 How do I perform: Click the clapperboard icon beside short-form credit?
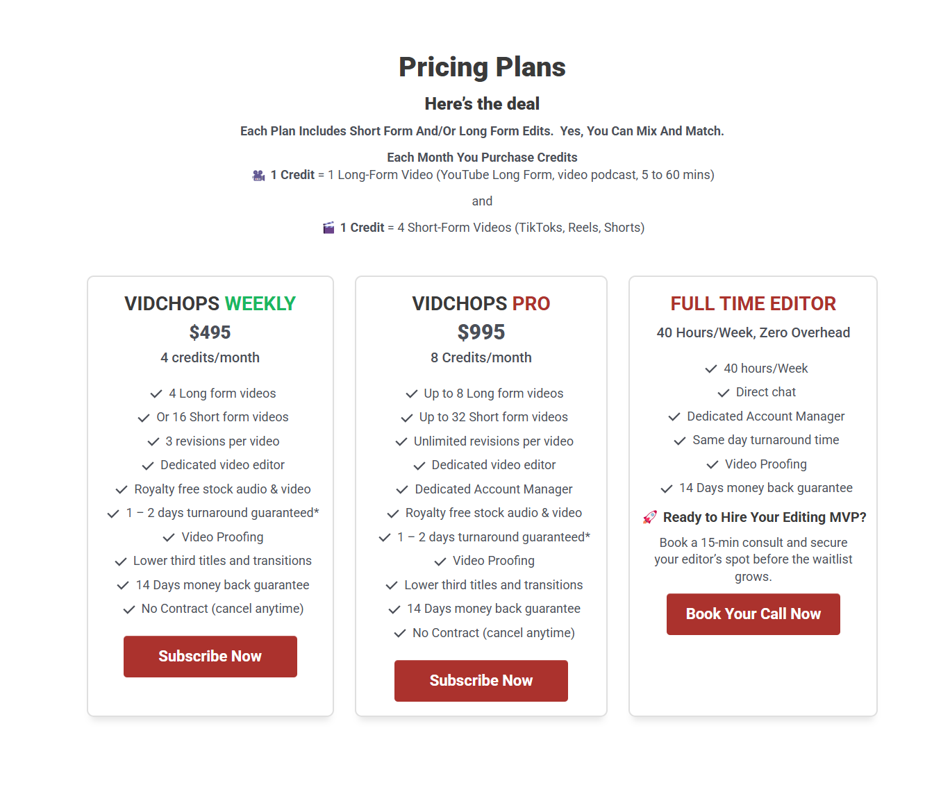pyautogui.click(x=328, y=228)
